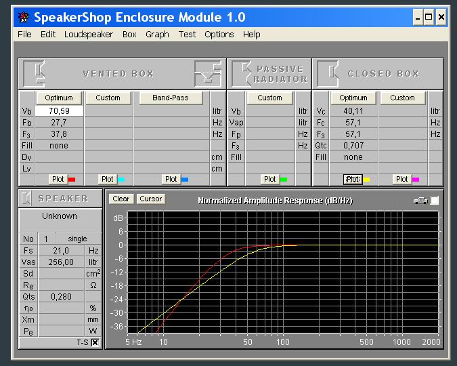
Task: Click the vented box speaker icon
Action: click(34, 74)
